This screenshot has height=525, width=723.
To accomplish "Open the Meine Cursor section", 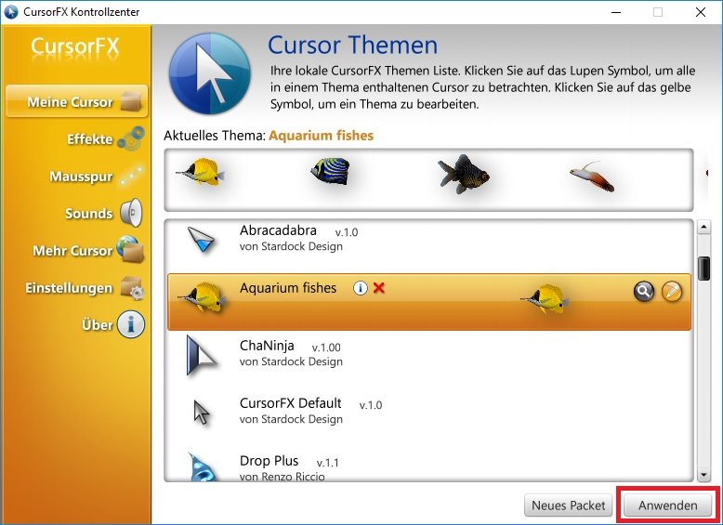I will tap(76, 101).
